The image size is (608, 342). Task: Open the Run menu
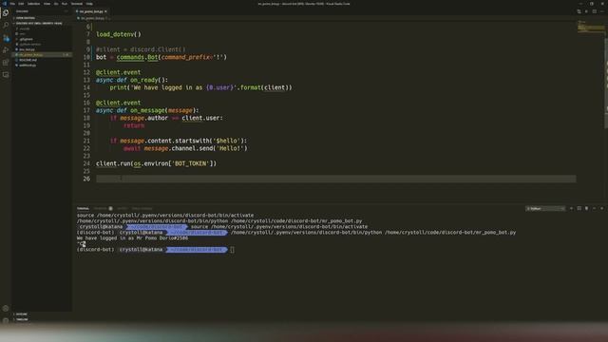pyautogui.click(x=65, y=4)
